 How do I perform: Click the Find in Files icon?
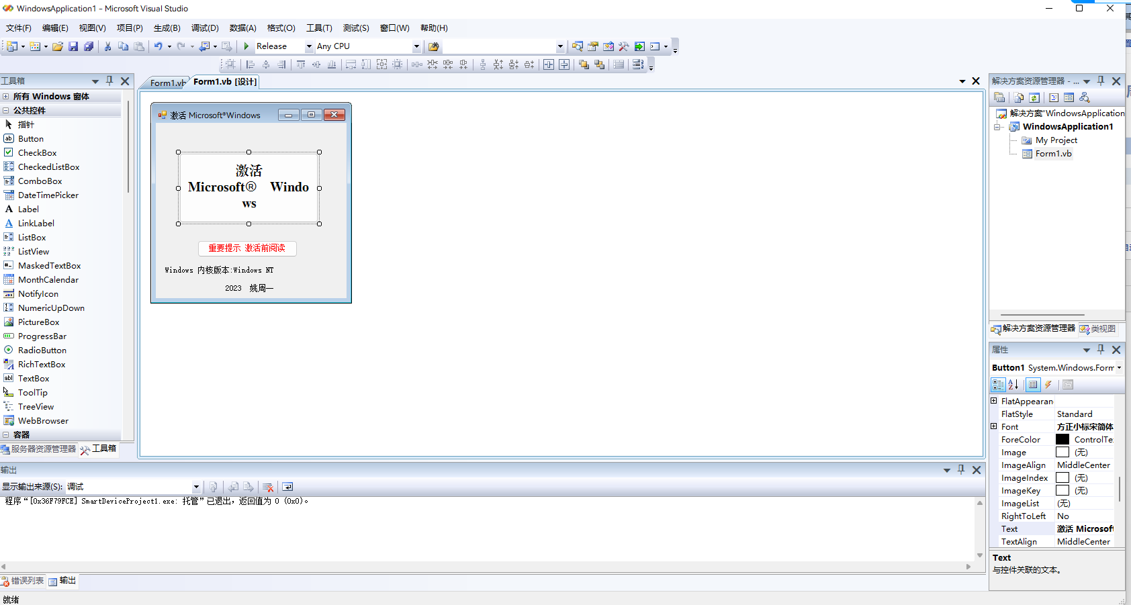[x=434, y=46]
